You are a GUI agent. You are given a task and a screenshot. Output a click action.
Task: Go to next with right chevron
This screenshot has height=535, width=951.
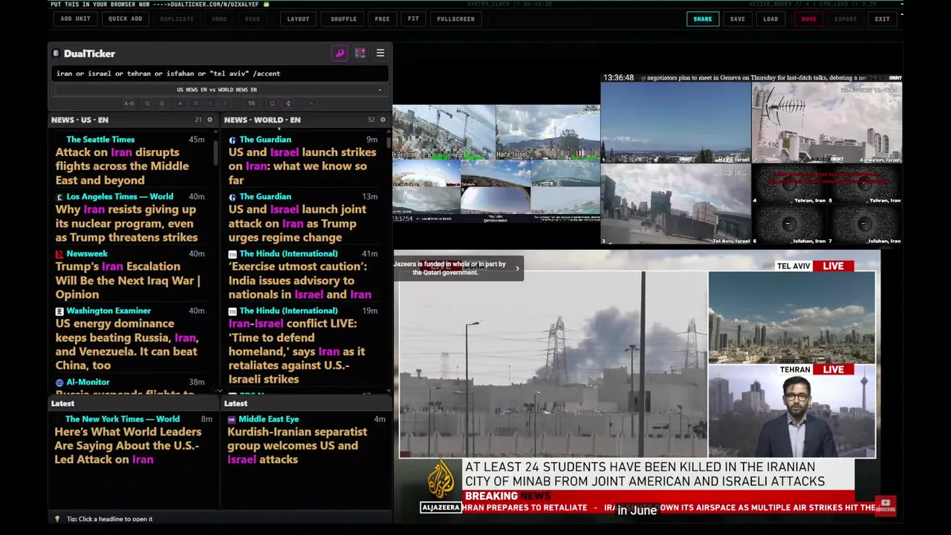click(x=225, y=103)
